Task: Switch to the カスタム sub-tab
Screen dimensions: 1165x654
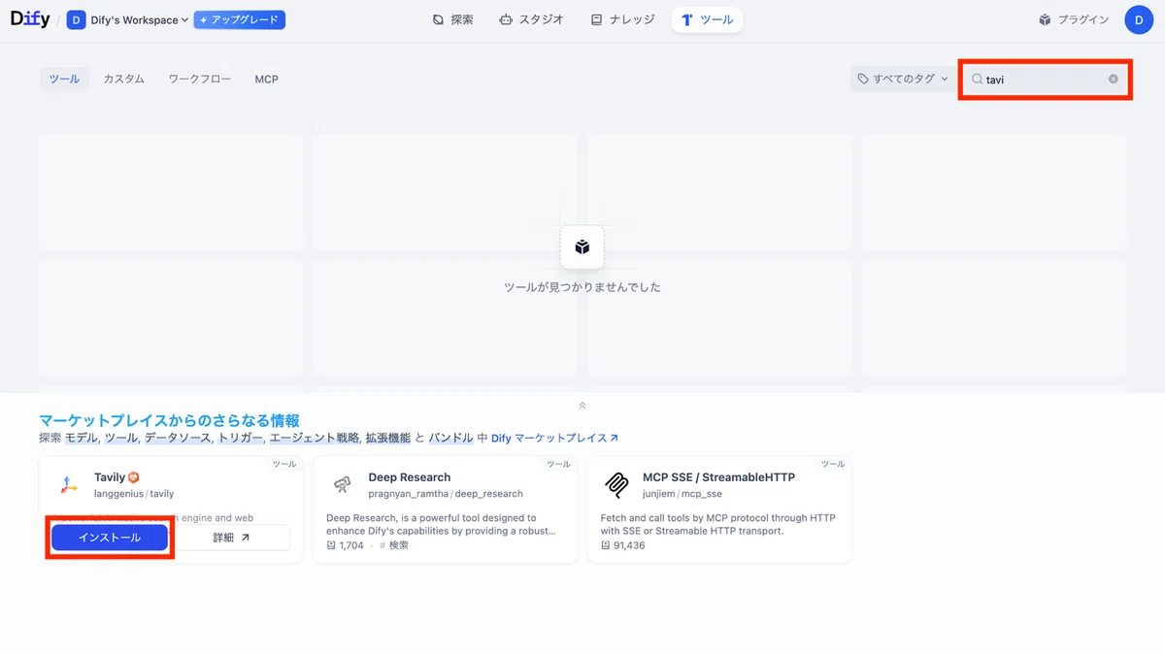Action: coord(123,79)
